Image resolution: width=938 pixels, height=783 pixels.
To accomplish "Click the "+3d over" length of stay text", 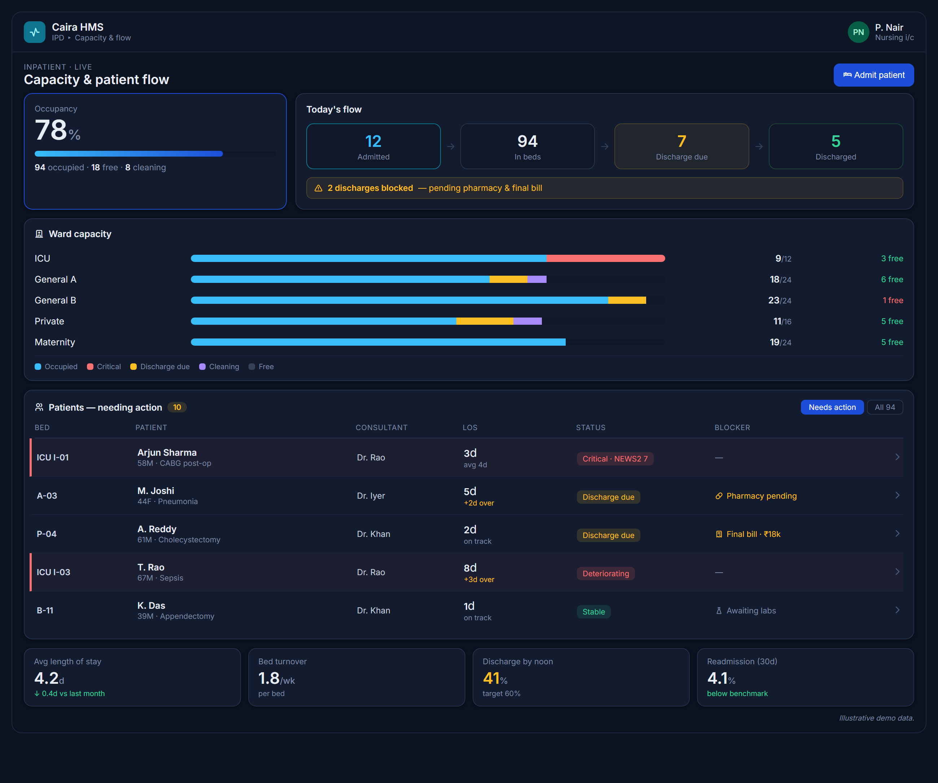I will coord(479,579).
